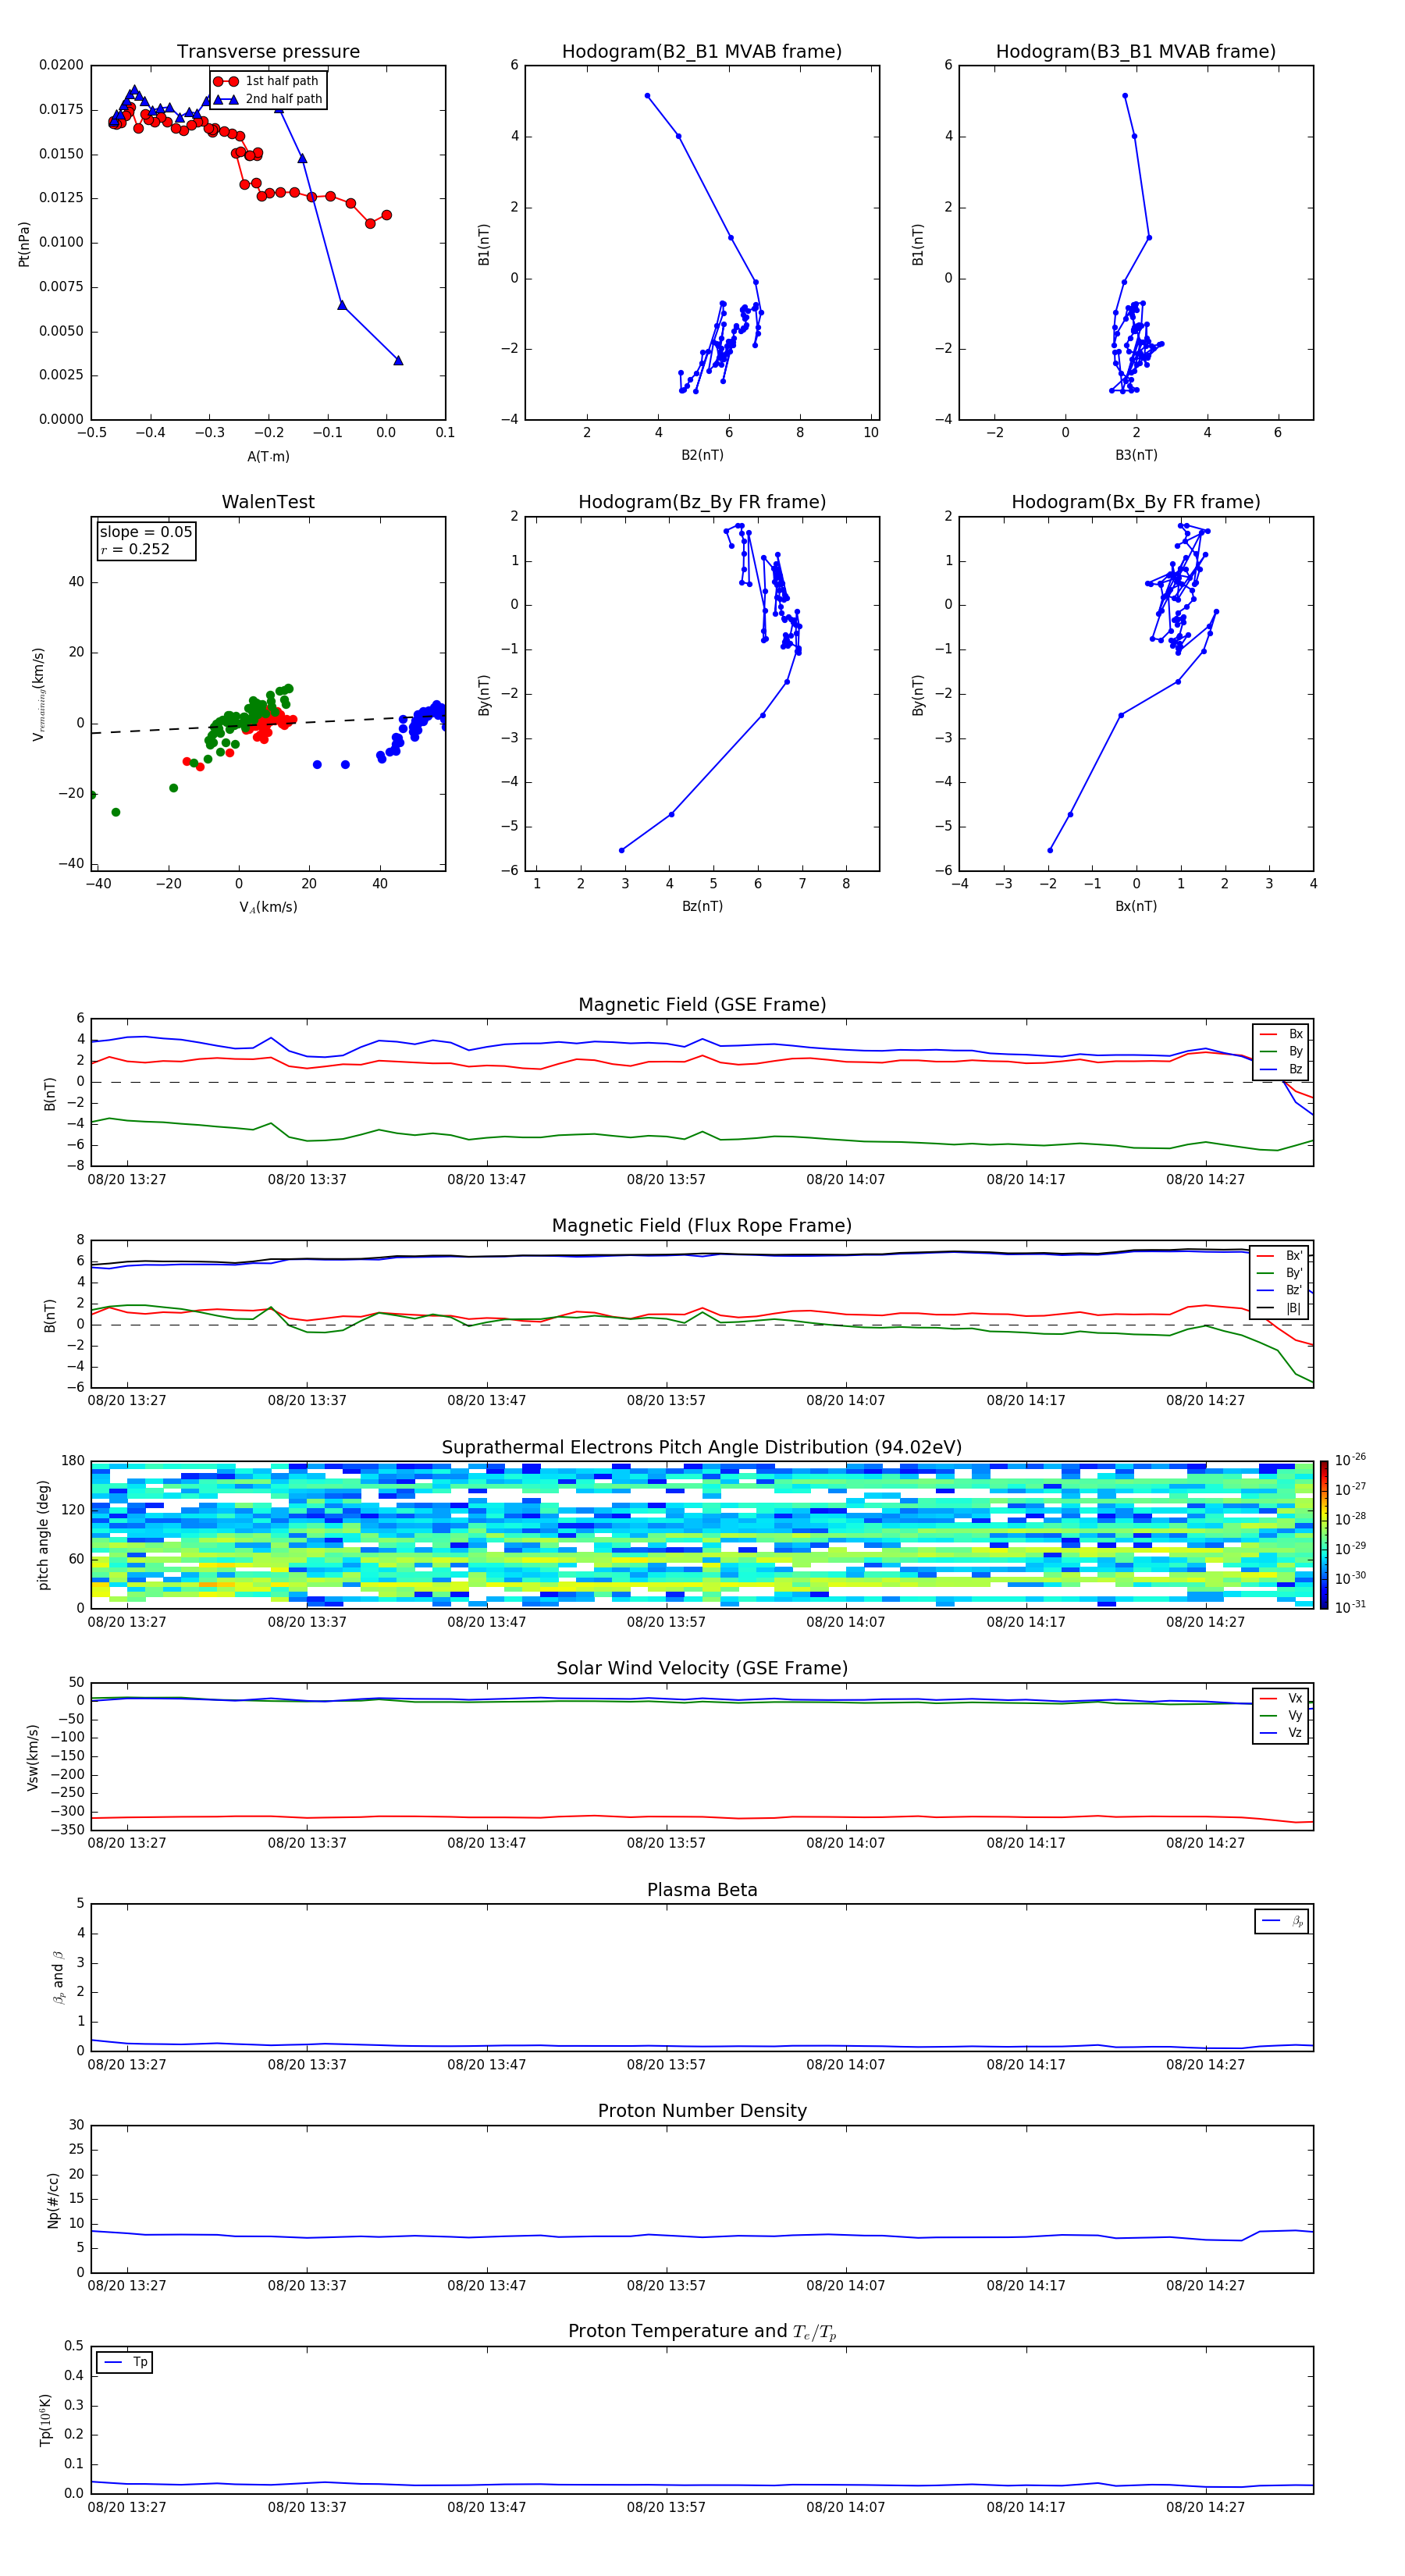This screenshot has height=2576, width=1405.
Task: Click the "Magnetic Field (Flux Rope Frame)" title
Action: [x=702, y=1226]
